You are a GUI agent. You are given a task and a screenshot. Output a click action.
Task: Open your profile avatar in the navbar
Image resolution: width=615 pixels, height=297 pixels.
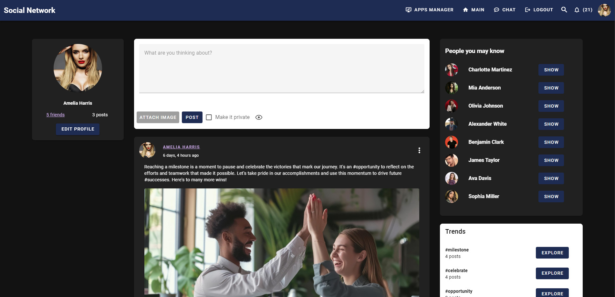tap(604, 10)
